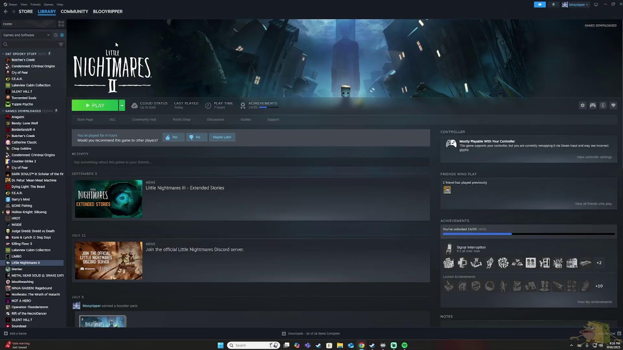Show game info icon
This screenshot has width=623, height=350.
coord(603,105)
